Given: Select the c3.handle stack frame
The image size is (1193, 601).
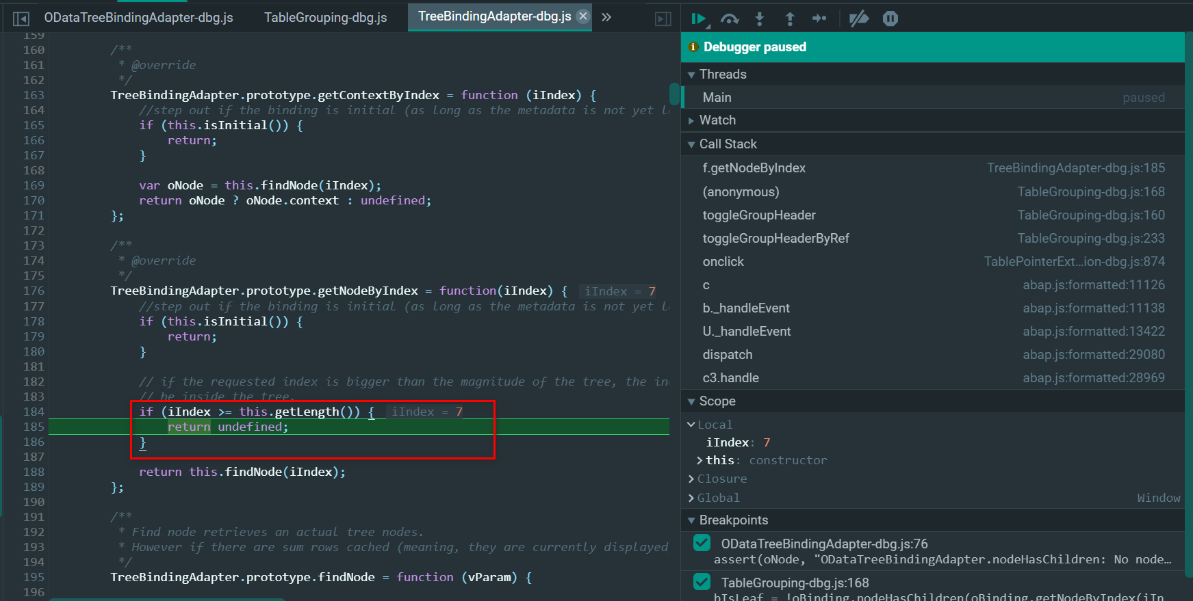Looking at the screenshot, I should [x=933, y=378].
